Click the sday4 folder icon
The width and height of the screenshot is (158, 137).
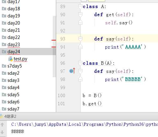pyautogui.click(x=4, y=87)
